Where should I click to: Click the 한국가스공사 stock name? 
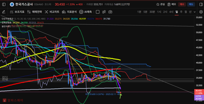click(24, 4)
